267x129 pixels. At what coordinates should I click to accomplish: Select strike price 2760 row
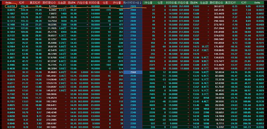[x=133, y=36]
